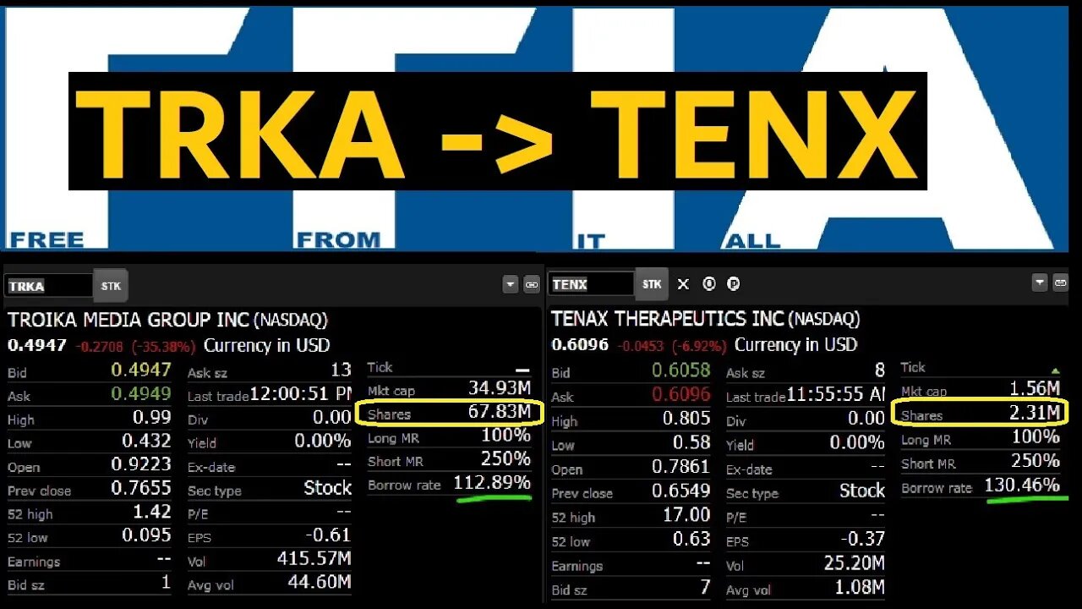Click the chain link icon in the TRKA panel
Image resolution: width=1082 pixels, height=609 pixels.
(532, 285)
